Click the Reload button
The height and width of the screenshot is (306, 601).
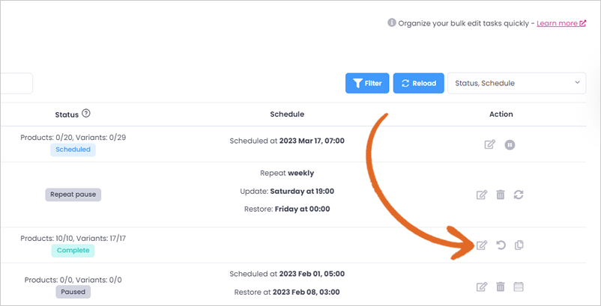click(x=419, y=83)
